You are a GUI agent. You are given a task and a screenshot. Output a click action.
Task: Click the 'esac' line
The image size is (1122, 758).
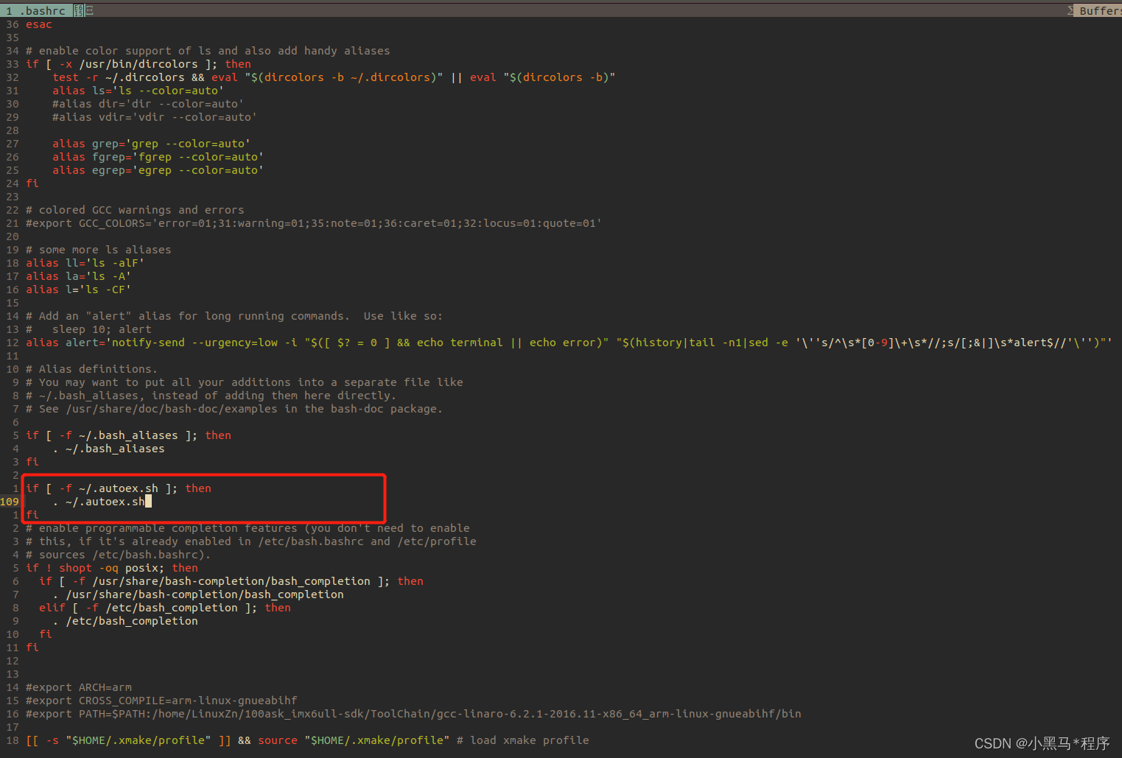pyautogui.click(x=39, y=24)
